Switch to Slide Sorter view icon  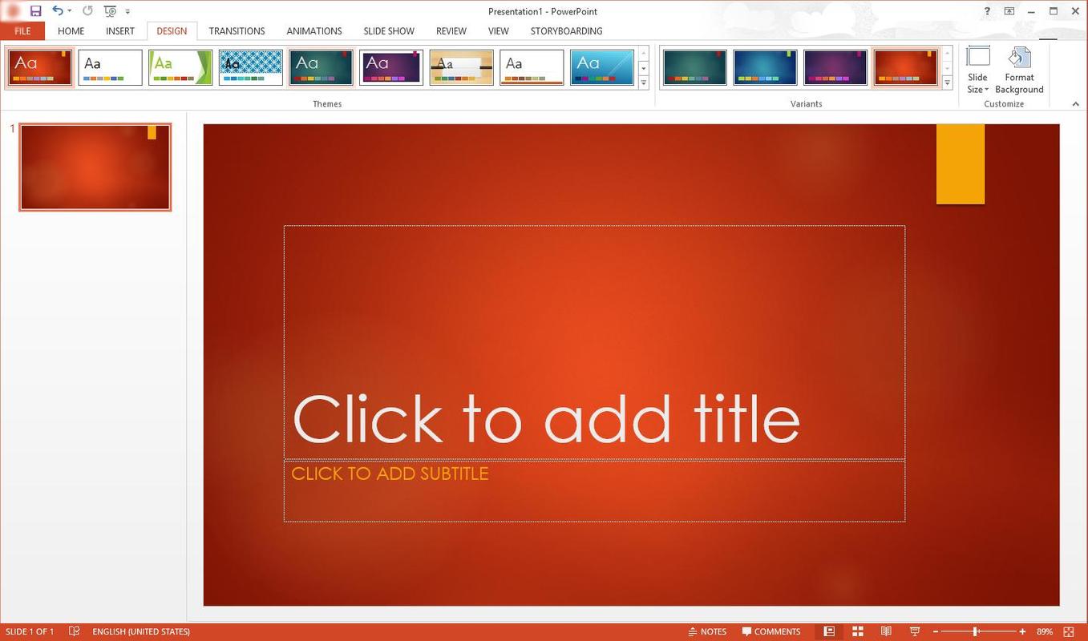[x=857, y=631]
